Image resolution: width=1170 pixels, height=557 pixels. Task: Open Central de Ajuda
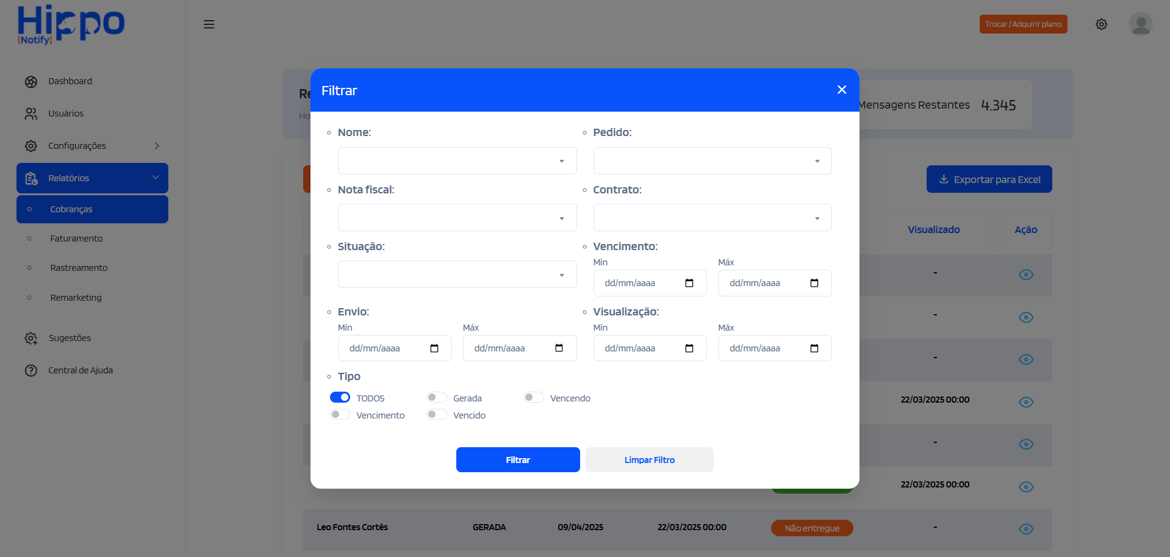pyautogui.click(x=80, y=370)
